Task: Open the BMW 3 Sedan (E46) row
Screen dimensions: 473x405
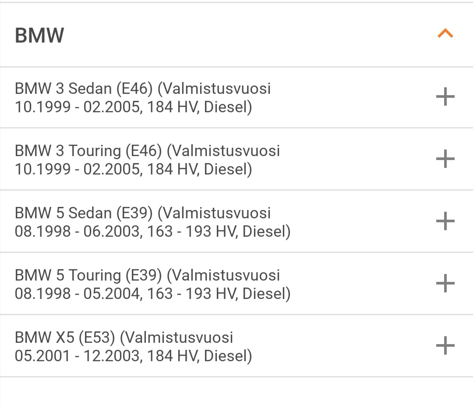Action: [x=236, y=97]
